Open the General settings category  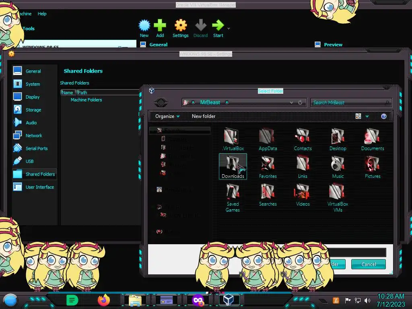click(x=35, y=71)
